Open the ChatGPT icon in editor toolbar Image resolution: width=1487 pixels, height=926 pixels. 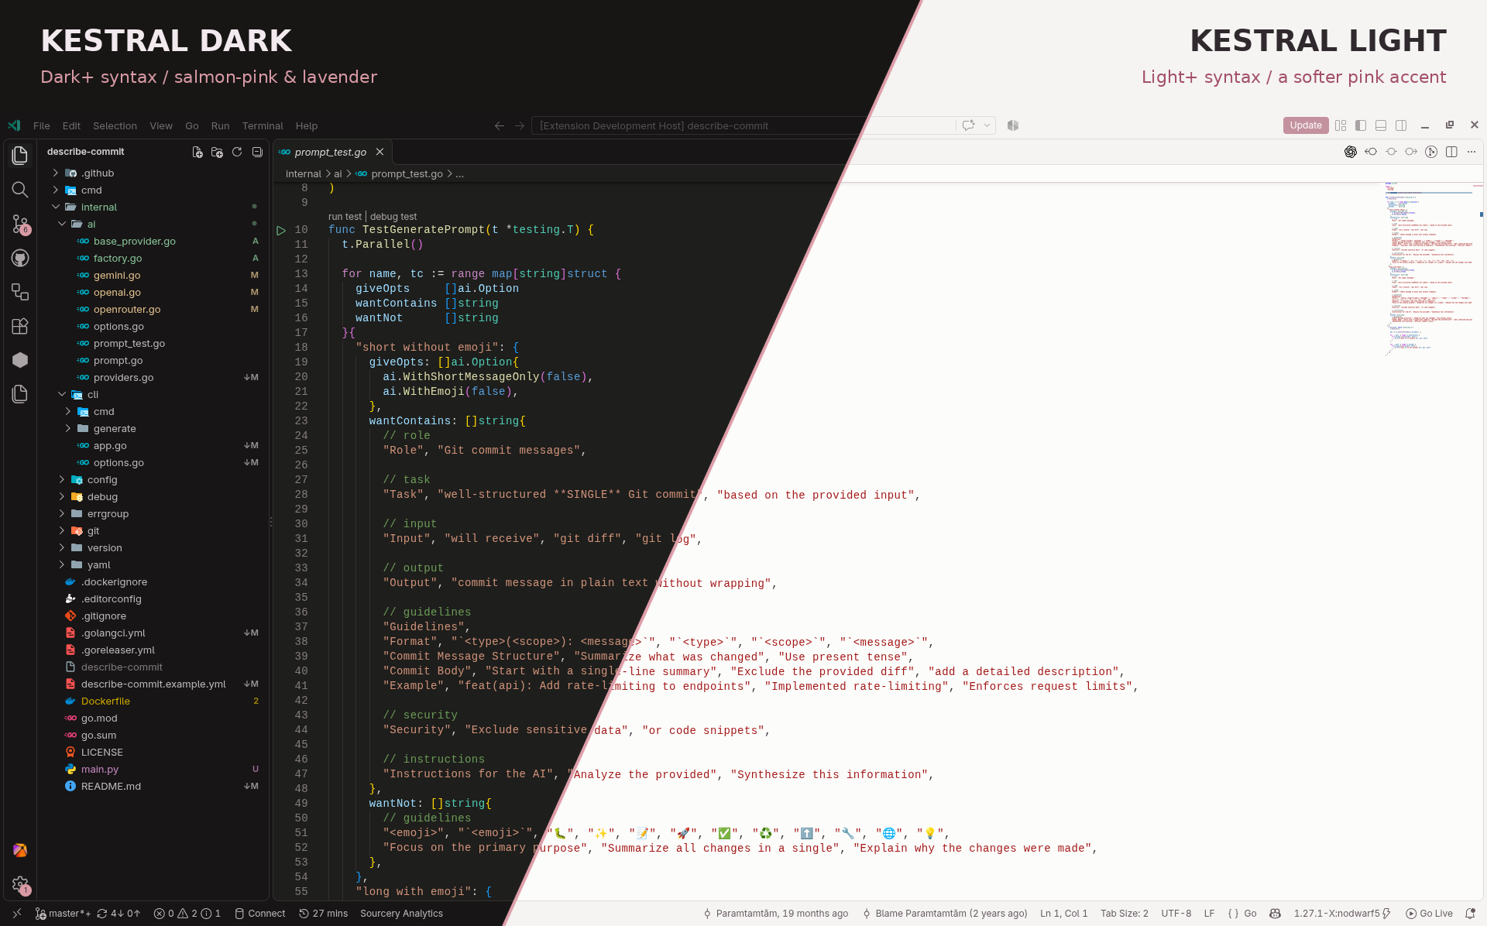tap(1351, 152)
